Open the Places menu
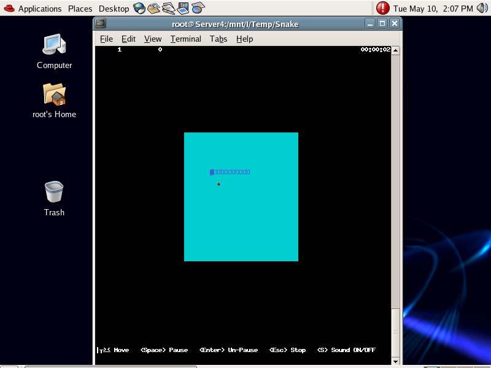The image size is (491, 368). (80, 9)
